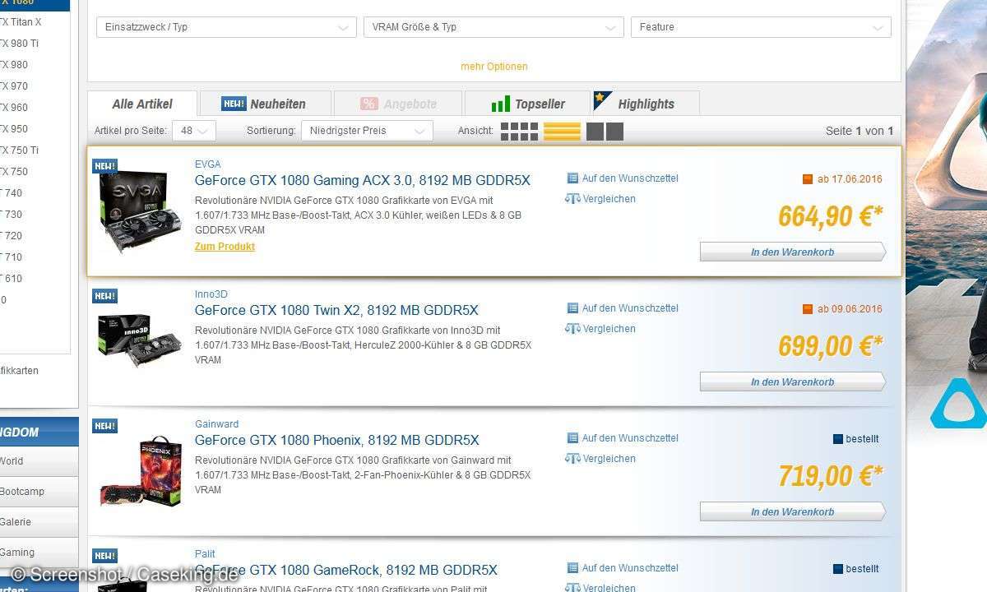
Task: Click 'Vergleichen' for Gainward Phoenix
Action: [x=609, y=459]
